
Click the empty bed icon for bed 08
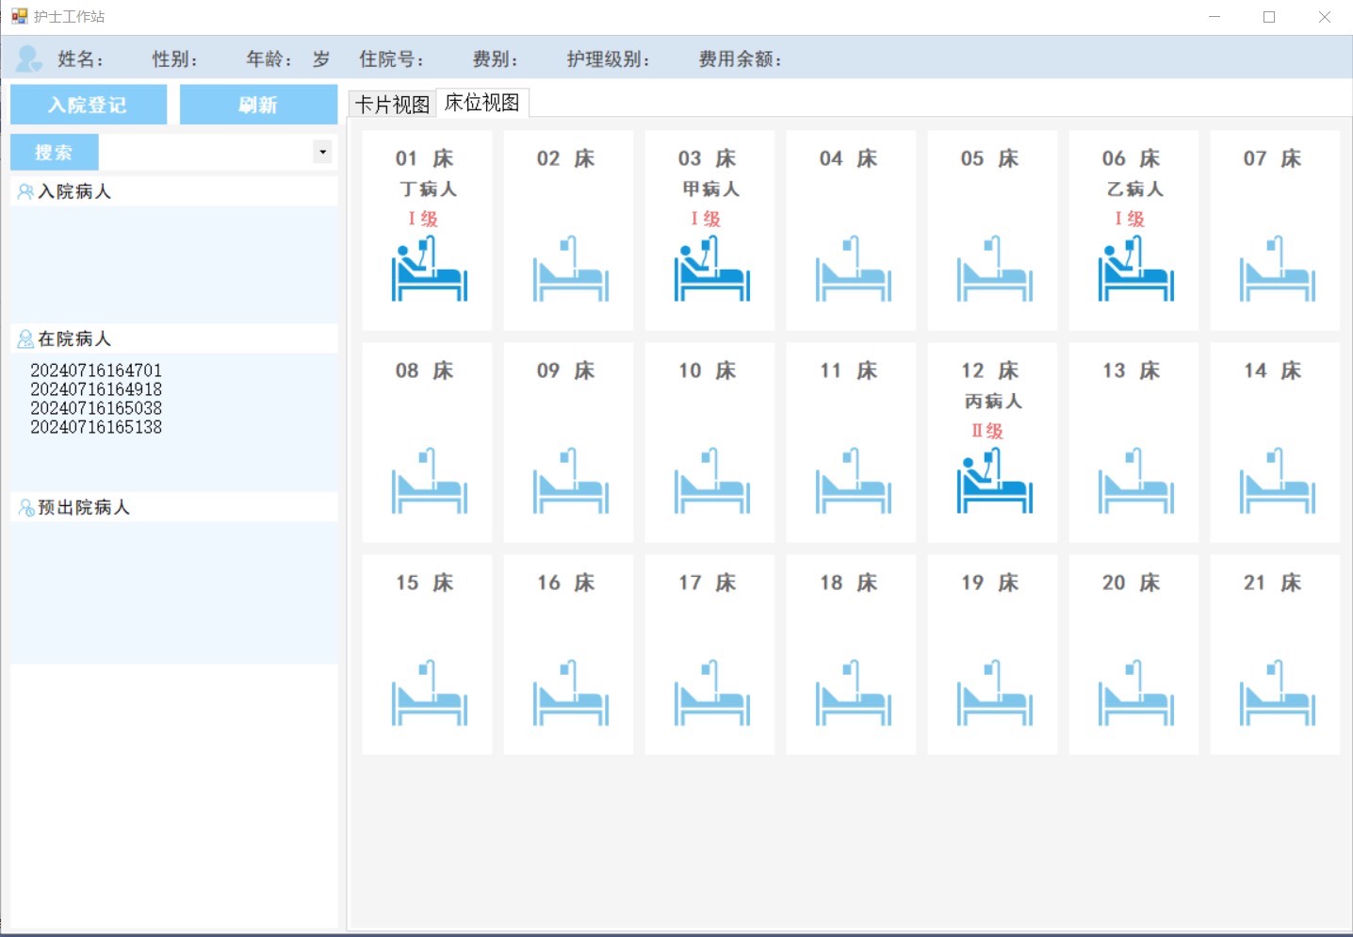tap(429, 481)
